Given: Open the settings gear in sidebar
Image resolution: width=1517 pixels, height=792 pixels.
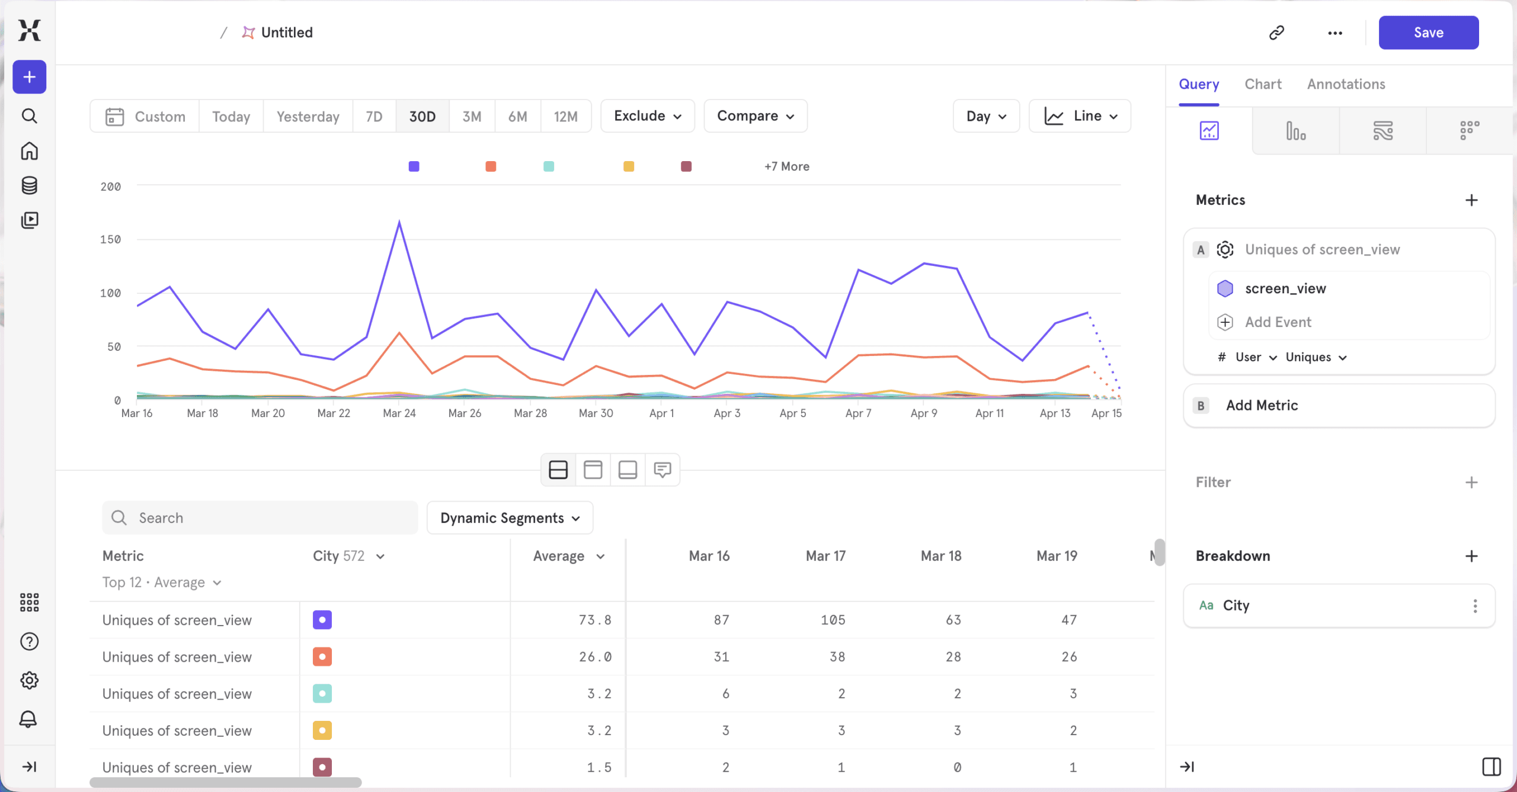Looking at the screenshot, I should (29, 680).
